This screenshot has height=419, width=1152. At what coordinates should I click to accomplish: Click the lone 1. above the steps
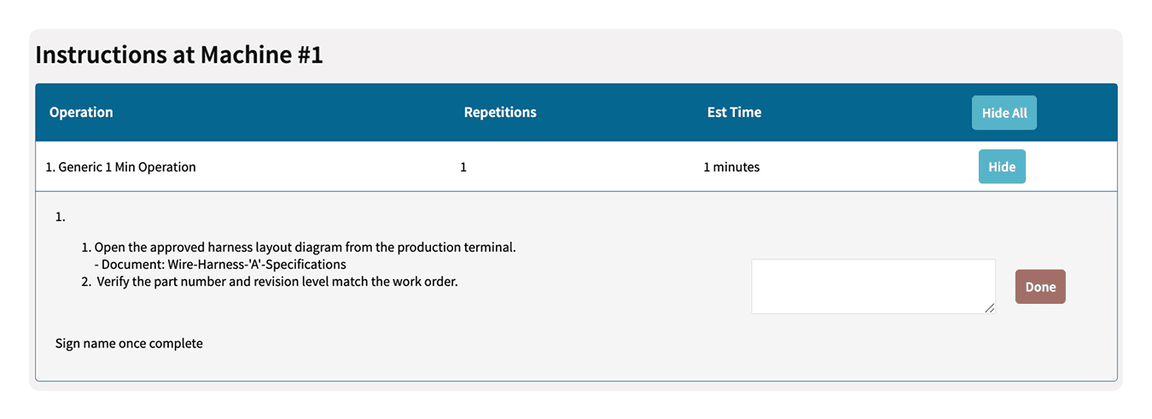[61, 217]
